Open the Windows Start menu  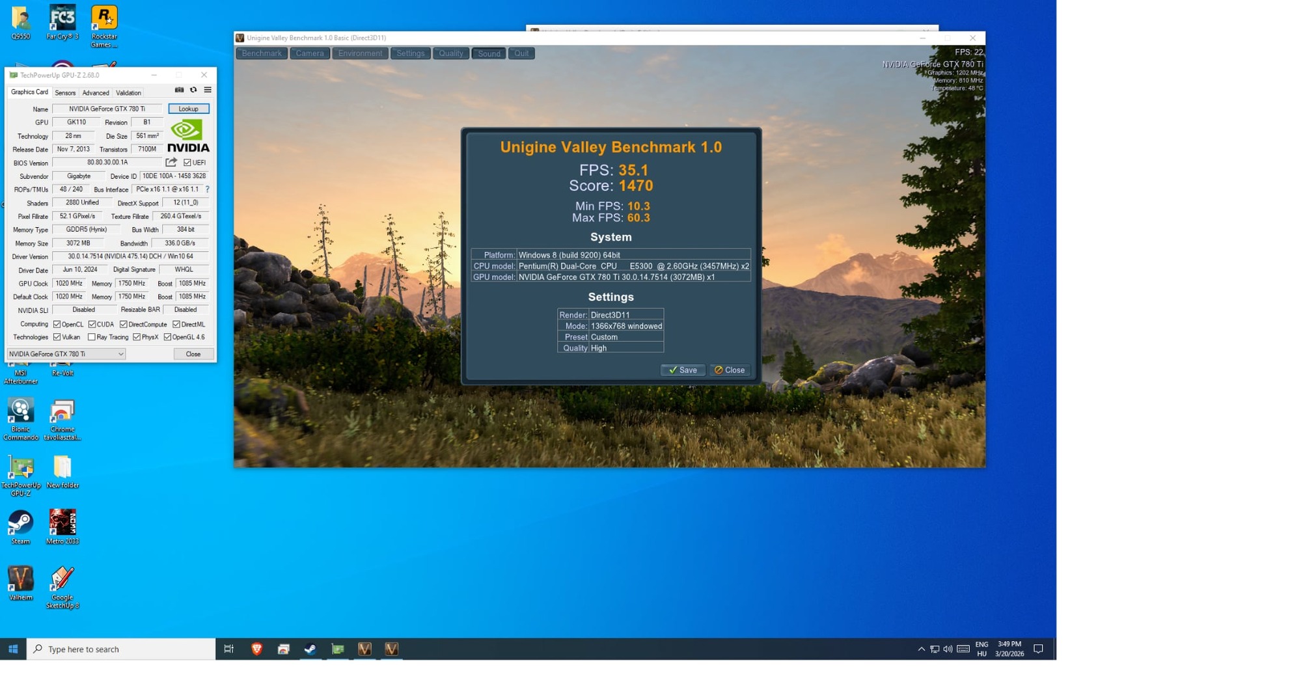click(x=13, y=649)
